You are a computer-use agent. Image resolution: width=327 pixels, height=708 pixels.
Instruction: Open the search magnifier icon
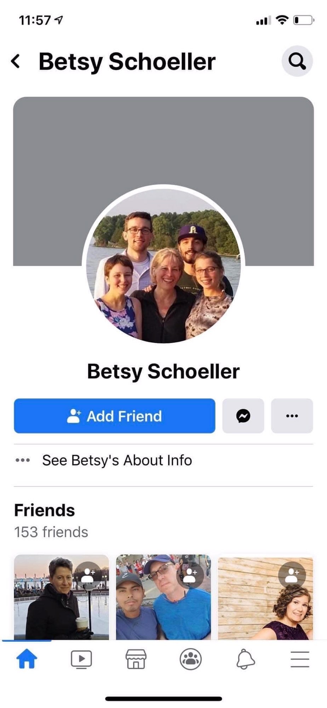pyautogui.click(x=297, y=61)
